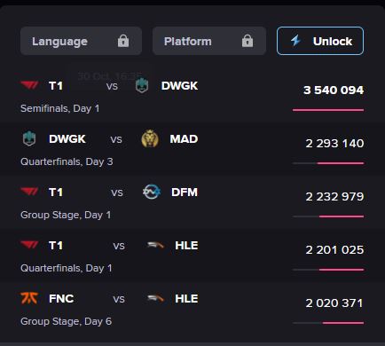Click the T1 logo in Semifinals row
This screenshot has width=385, height=346.
29,85
